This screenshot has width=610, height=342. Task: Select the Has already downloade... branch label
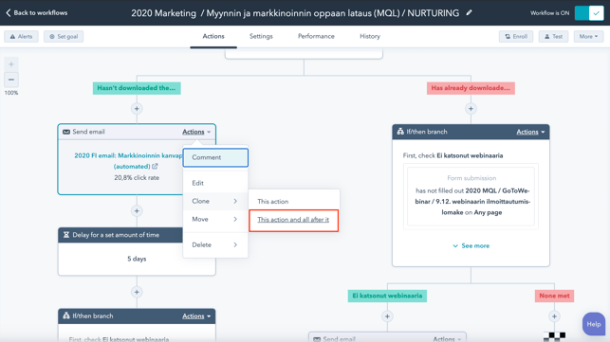tap(471, 88)
